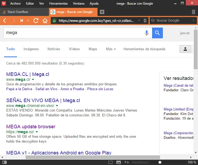The width and height of the screenshot is (198, 165).
Task: Go forward with the forward arrow
Action: pyautogui.click(x=14, y=21)
